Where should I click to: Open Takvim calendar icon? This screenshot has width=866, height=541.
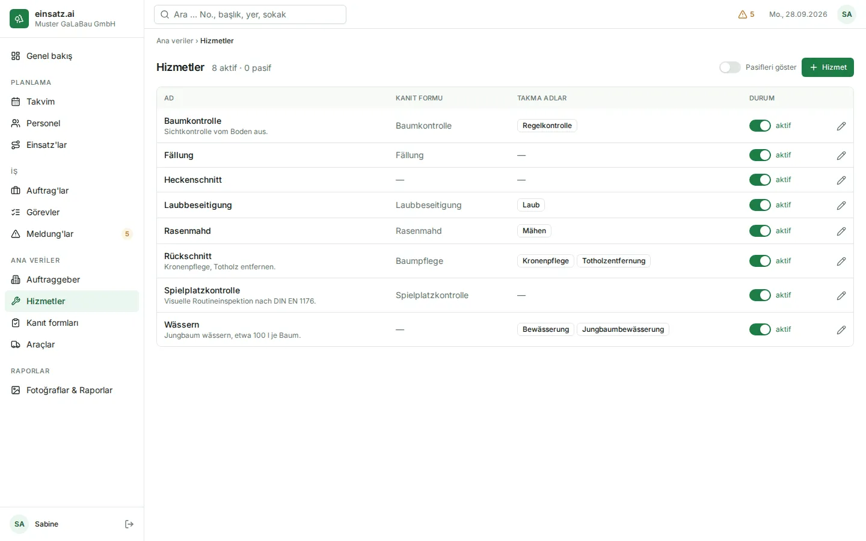(x=16, y=102)
